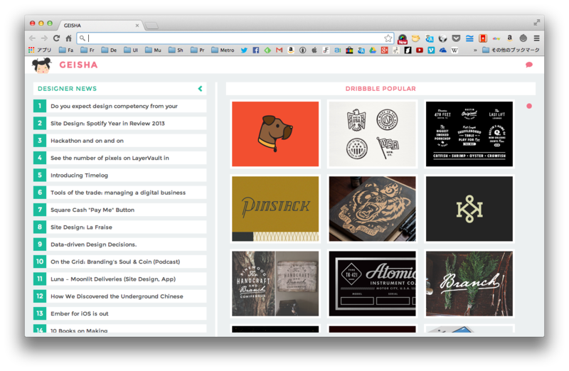Click the soccer ball extension icon
Image resolution: width=569 pixels, height=371 pixels.
442,38
